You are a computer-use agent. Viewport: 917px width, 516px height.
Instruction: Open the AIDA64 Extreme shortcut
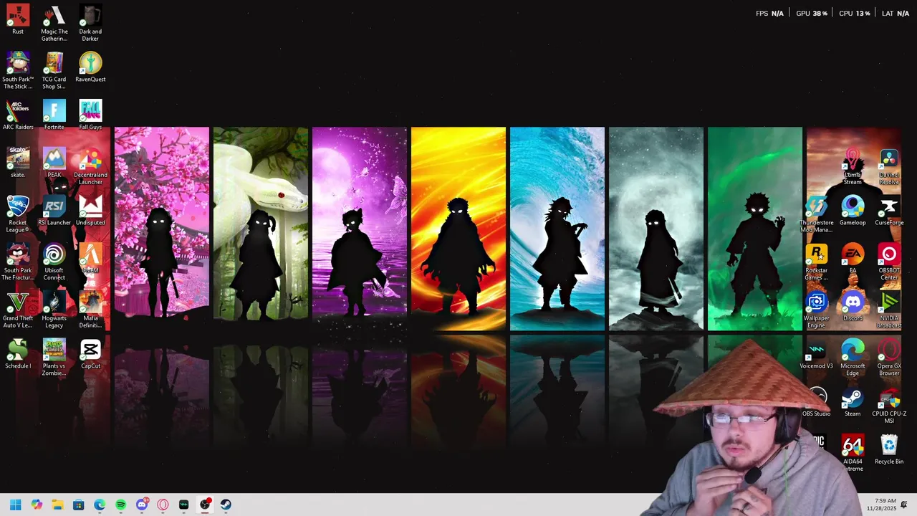[x=853, y=454]
